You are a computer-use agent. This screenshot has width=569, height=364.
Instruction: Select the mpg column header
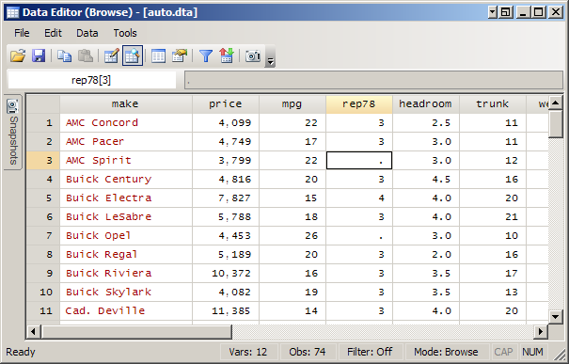[292, 104]
